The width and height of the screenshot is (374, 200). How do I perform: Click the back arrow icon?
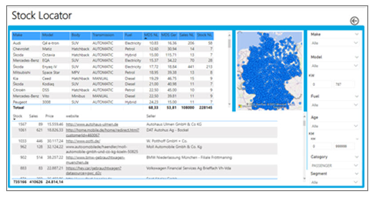pyautogui.click(x=354, y=20)
